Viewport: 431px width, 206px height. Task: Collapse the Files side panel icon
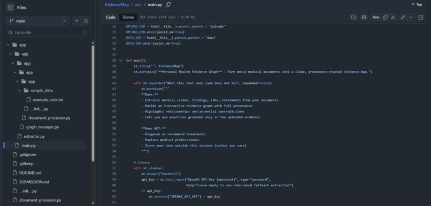10,7
